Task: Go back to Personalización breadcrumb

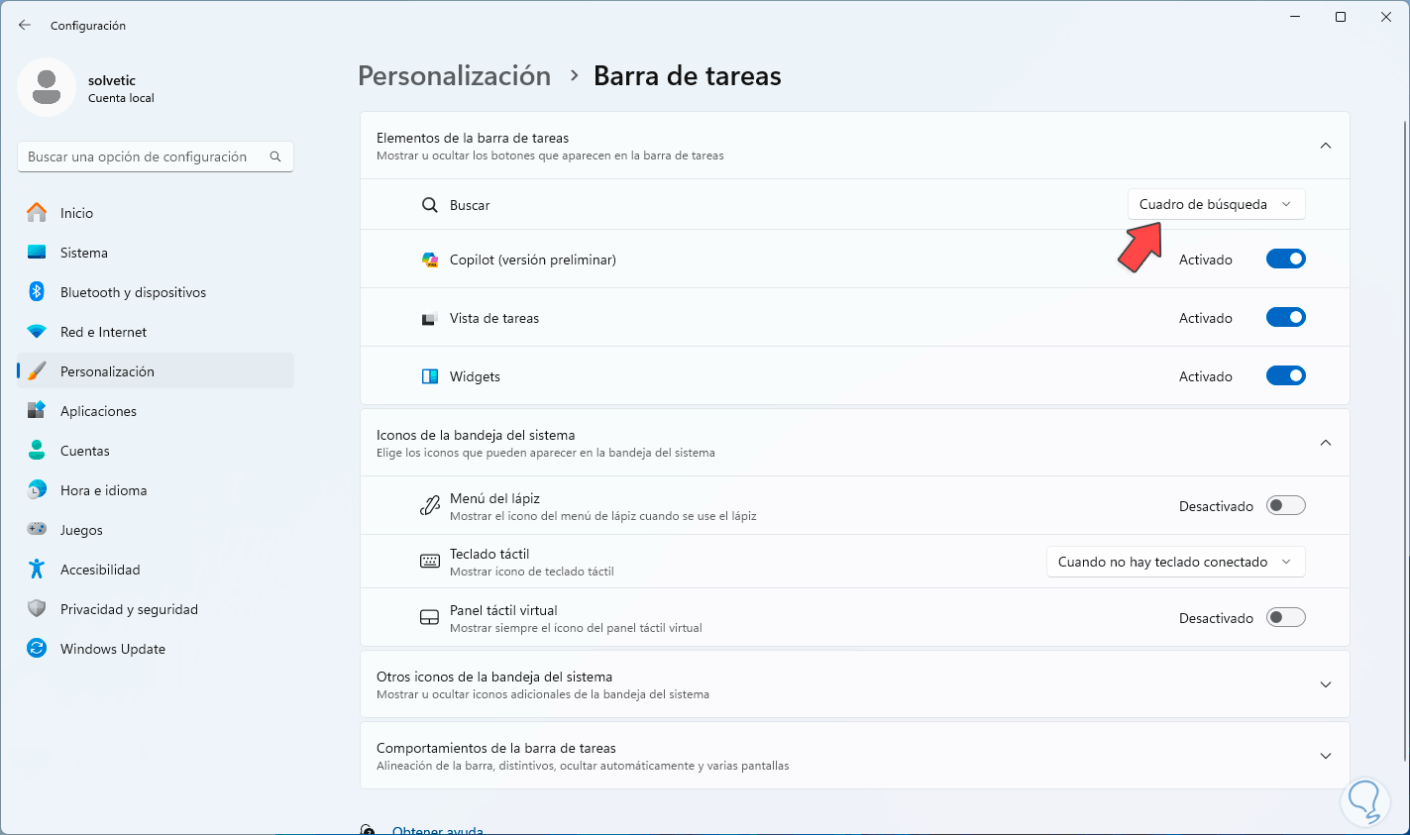Action: click(x=454, y=76)
